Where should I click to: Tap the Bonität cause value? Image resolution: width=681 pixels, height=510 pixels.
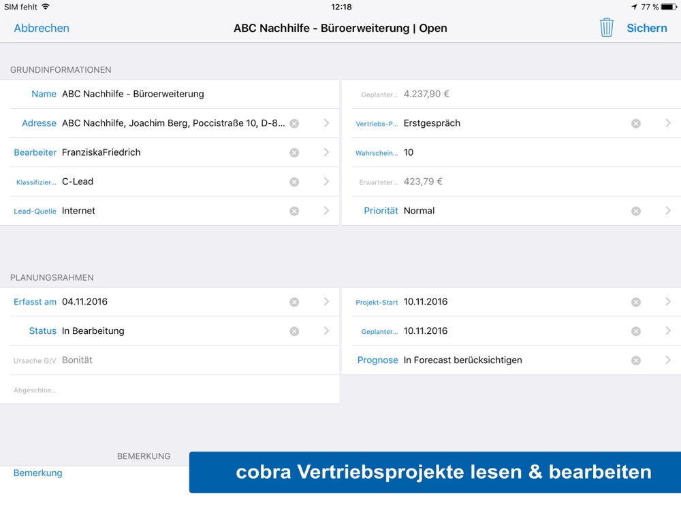(78, 360)
